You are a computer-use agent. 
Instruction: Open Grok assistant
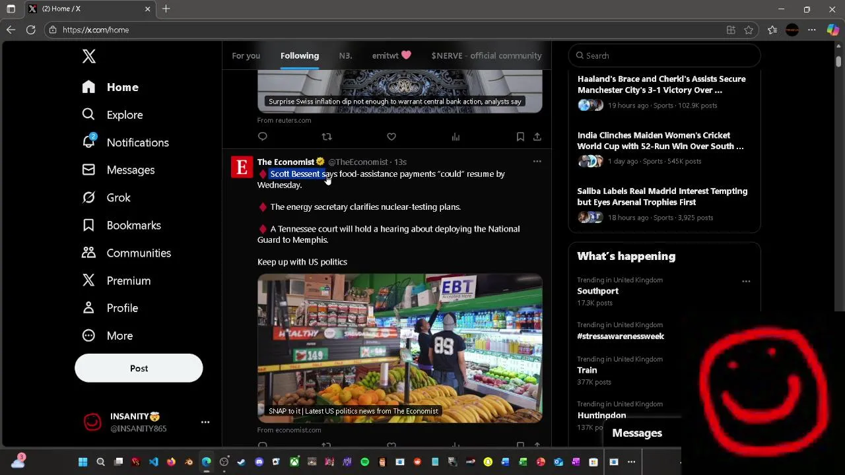tap(106, 198)
